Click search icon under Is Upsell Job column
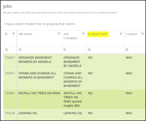 coord(89,50)
